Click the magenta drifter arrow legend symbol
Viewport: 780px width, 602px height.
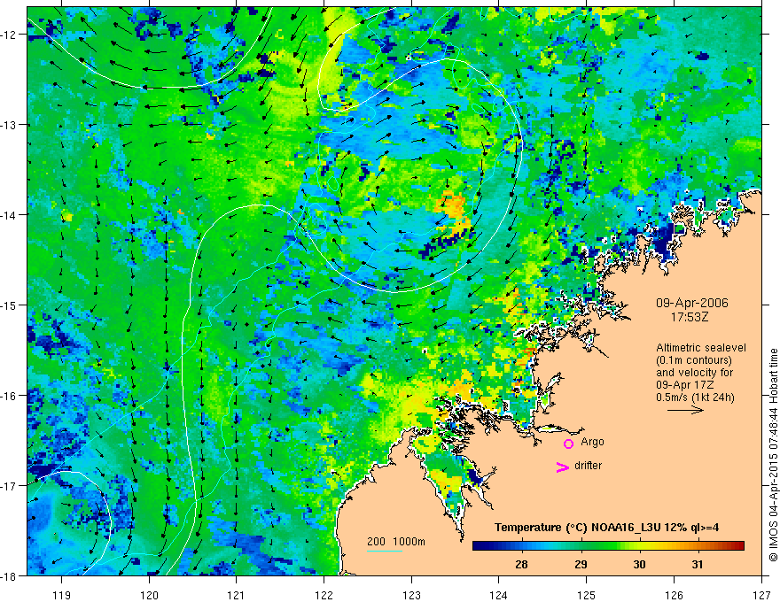pyautogui.click(x=562, y=467)
